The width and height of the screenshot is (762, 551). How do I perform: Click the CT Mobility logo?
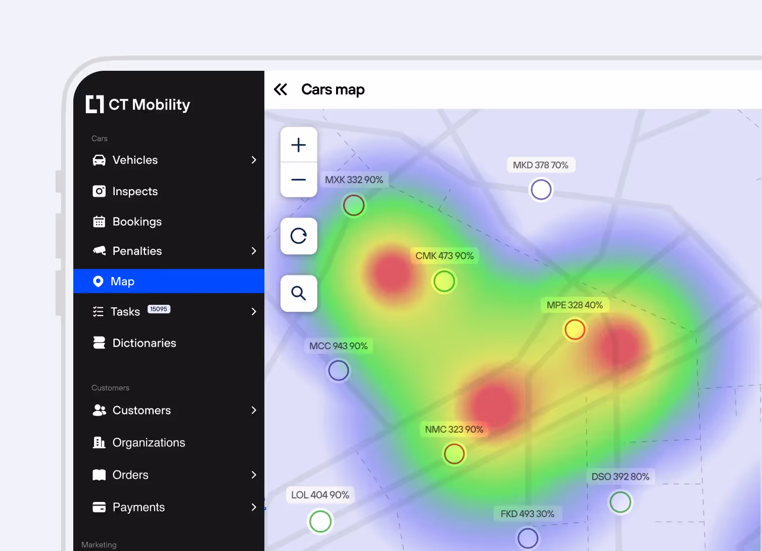138,104
